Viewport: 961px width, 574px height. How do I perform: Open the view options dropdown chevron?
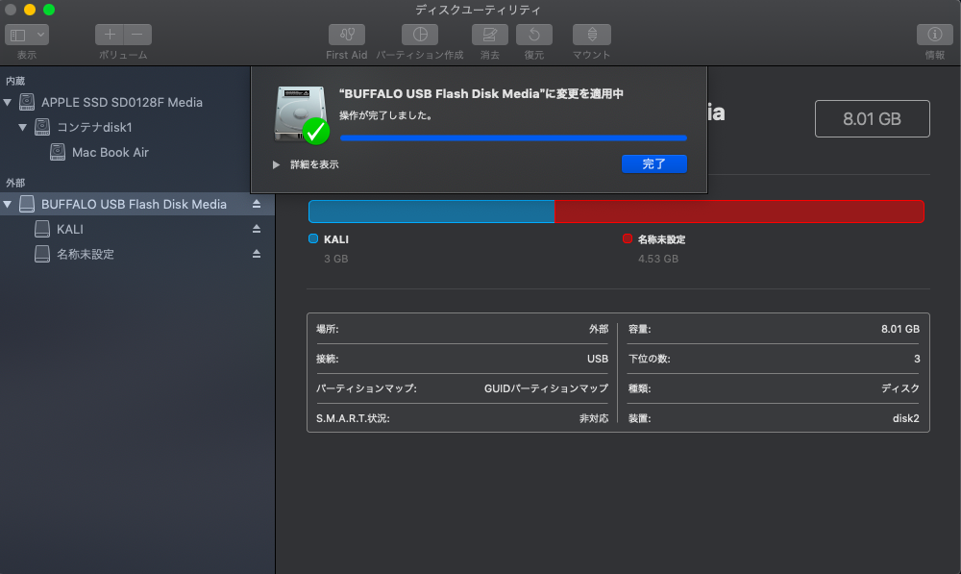click(x=40, y=35)
